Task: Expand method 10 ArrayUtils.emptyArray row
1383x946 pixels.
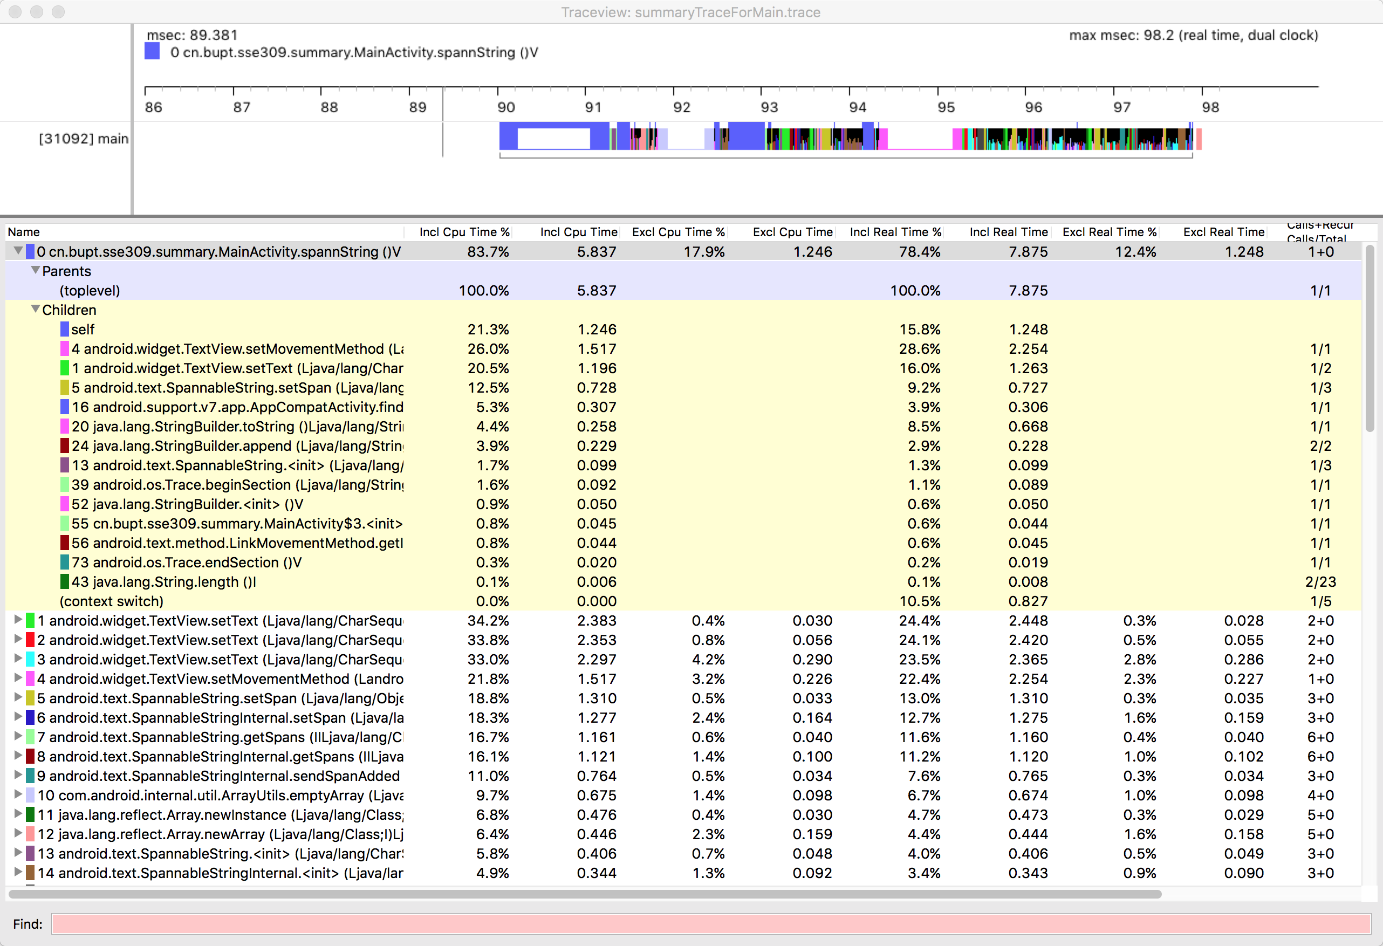Action: click(x=18, y=796)
